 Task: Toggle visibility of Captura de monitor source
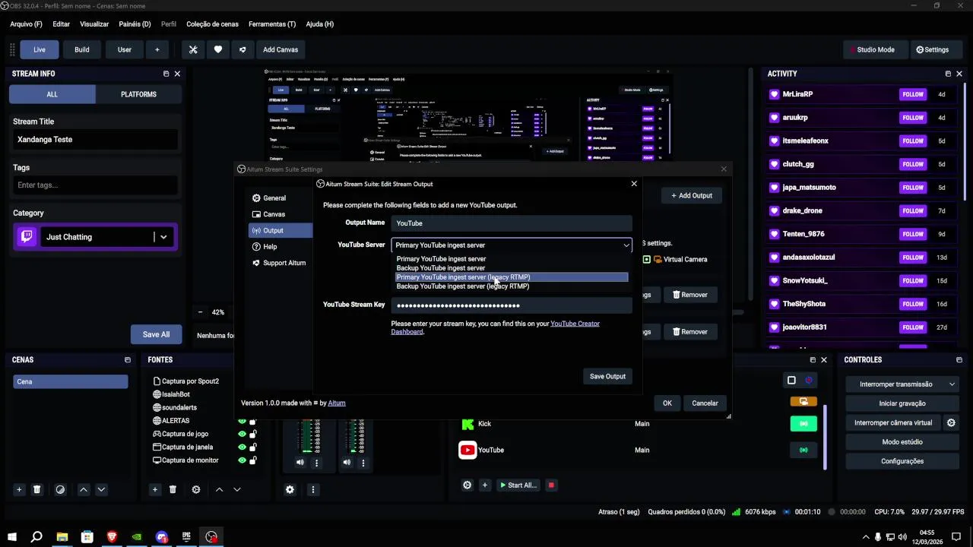[242, 460]
